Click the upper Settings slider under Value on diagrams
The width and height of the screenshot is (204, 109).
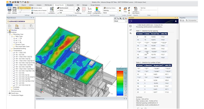click(x=24, y=10)
